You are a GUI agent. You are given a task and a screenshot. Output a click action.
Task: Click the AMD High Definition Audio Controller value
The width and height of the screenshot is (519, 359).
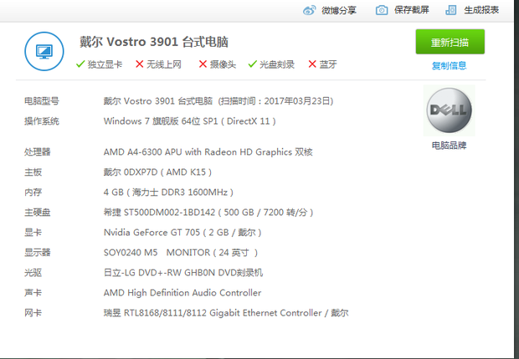pos(182,293)
